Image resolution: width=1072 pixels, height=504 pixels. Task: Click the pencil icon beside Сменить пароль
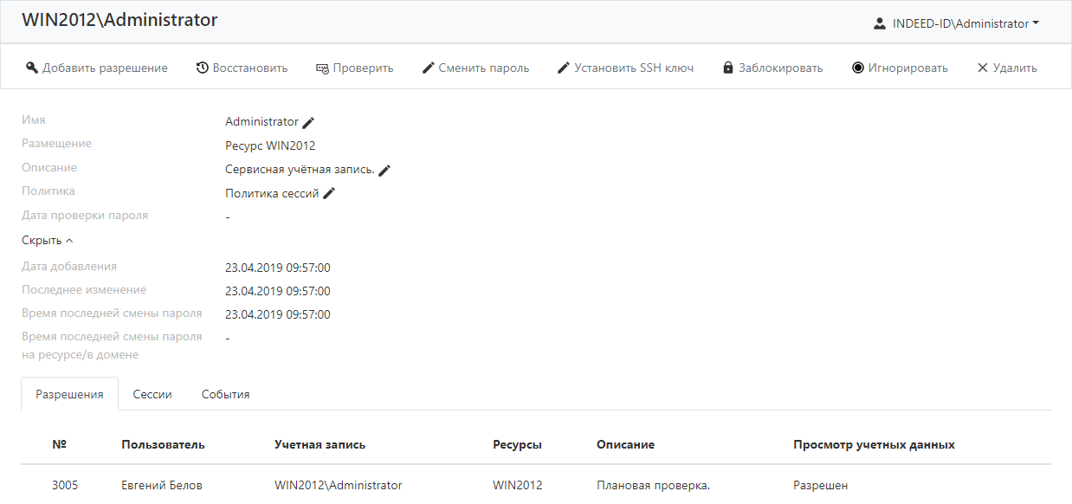tap(428, 68)
